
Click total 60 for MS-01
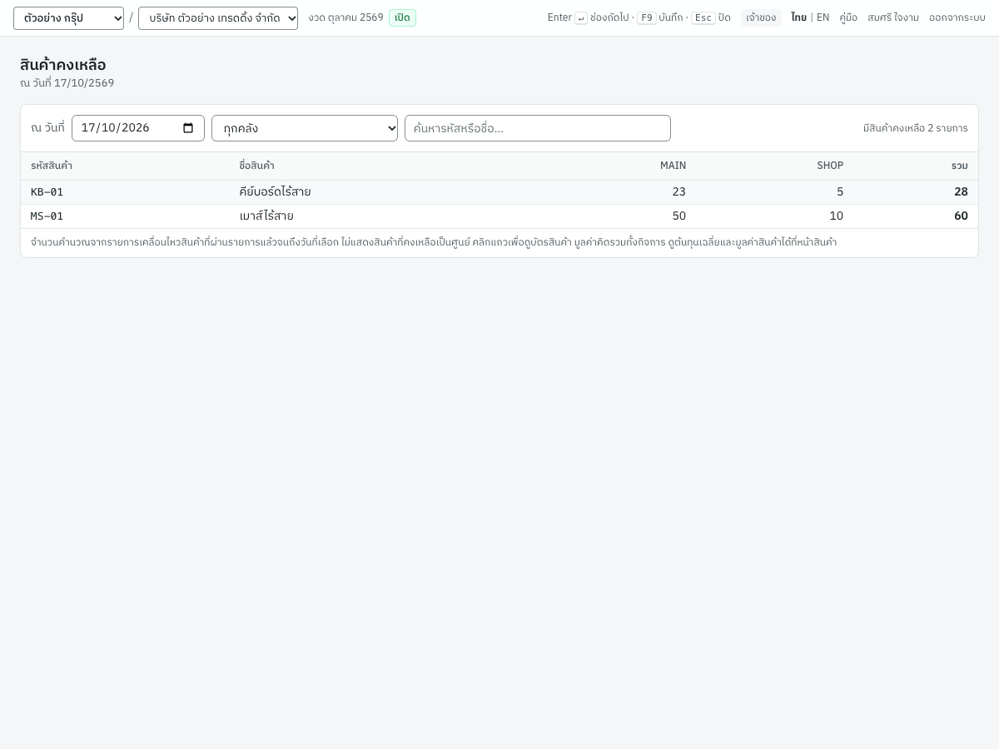pyautogui.click(x=961, y=216)
